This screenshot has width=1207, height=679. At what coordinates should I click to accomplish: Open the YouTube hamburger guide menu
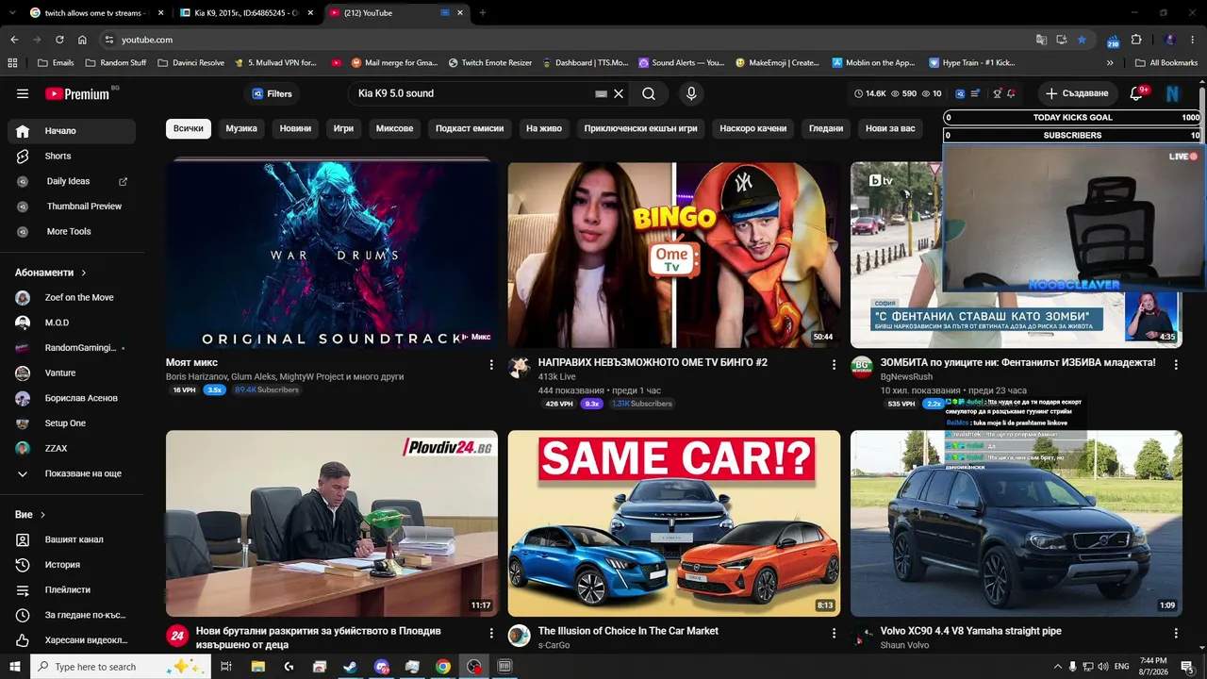pyautogui.click(x=23, y=93)
